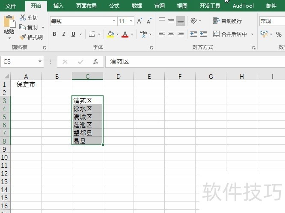Increase the cell indent

[x=203, y=34]
